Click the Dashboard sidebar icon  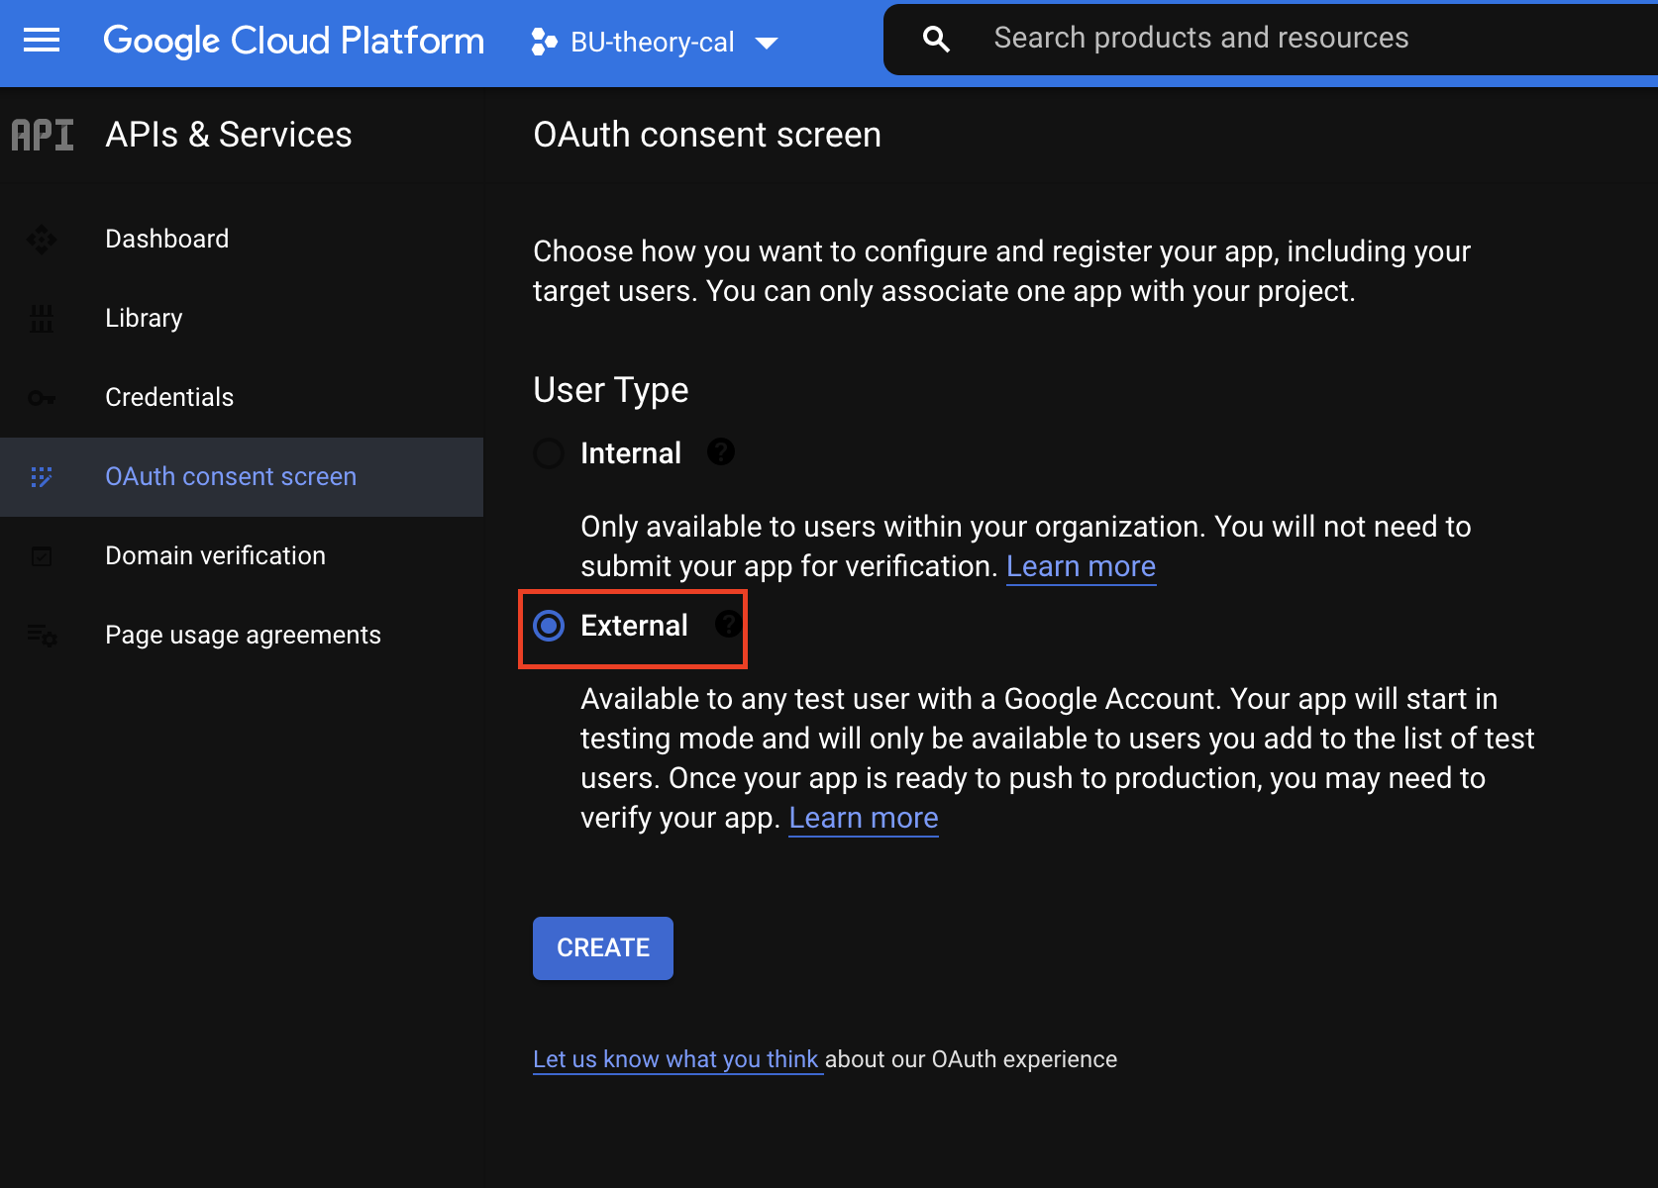tap(42, 239)
